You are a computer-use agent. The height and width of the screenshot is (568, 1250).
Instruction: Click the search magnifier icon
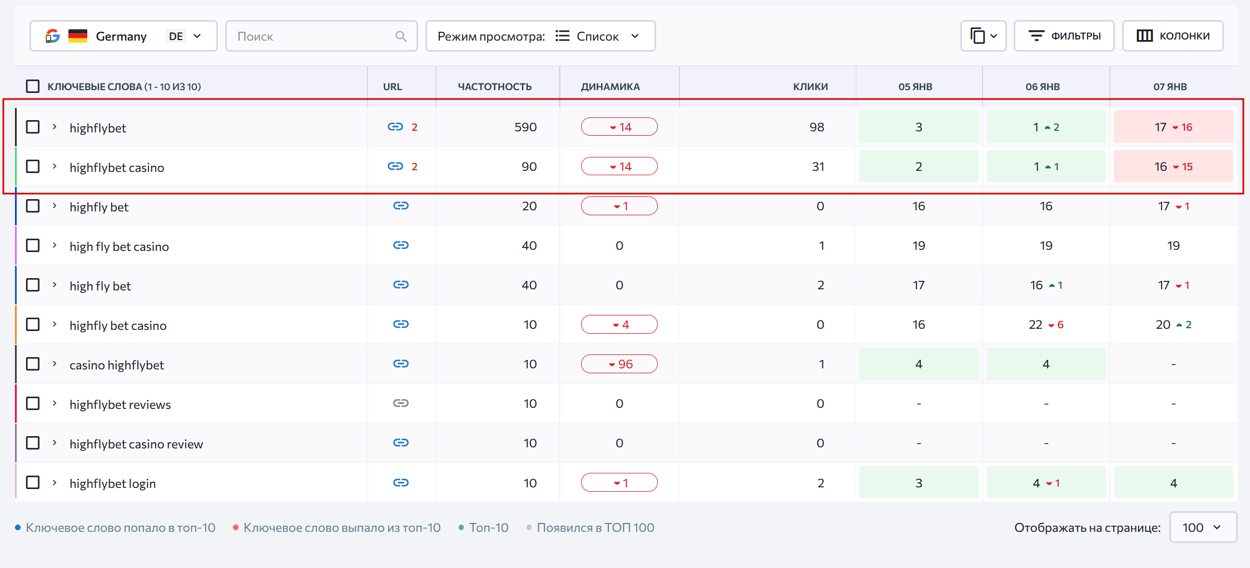401,36
